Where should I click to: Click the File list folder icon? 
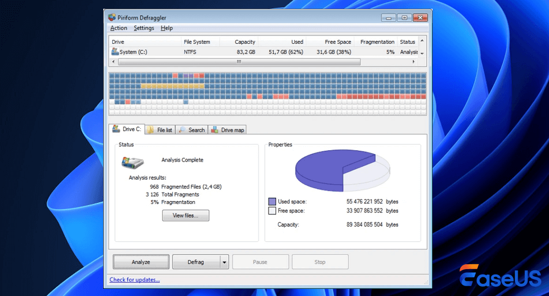point(150,130)
